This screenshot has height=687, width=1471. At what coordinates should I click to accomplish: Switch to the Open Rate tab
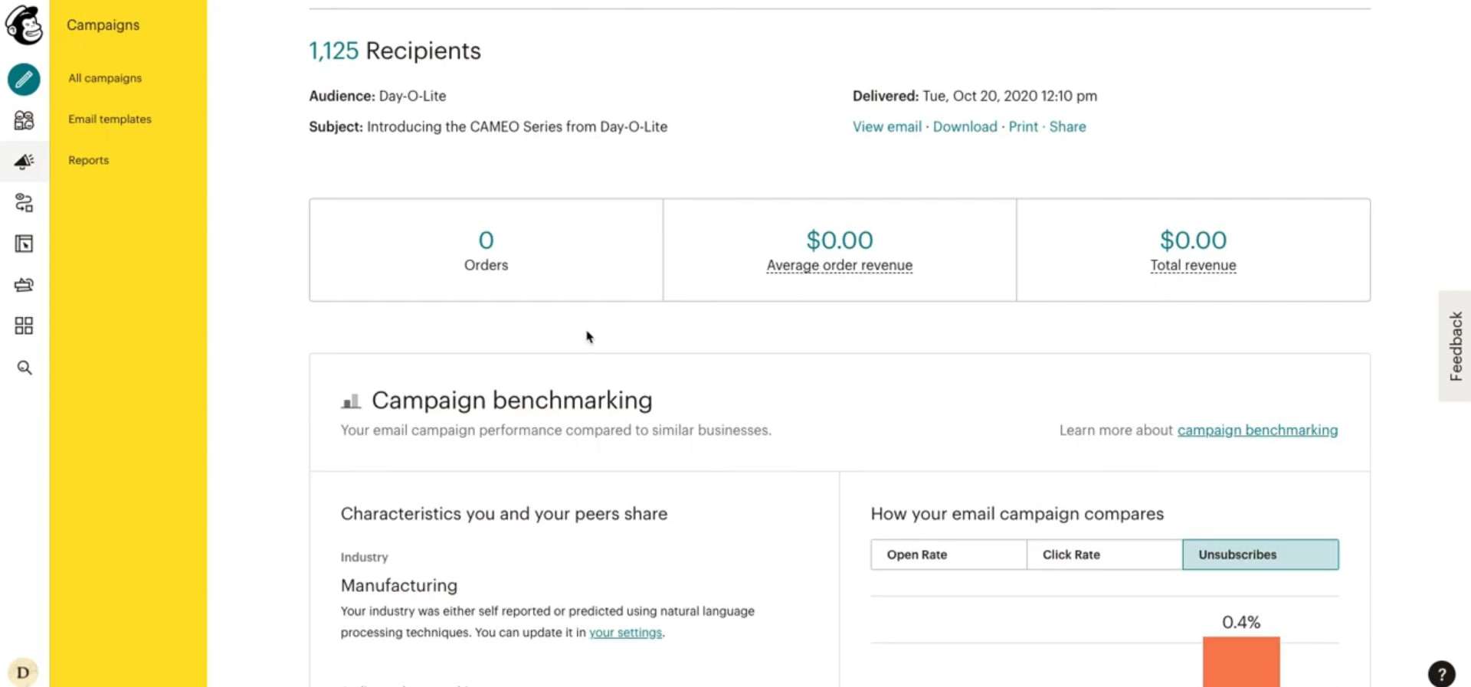(x=948, y=555)
